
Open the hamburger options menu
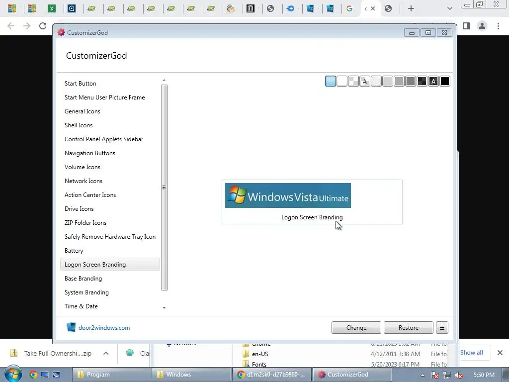click(442, 328)
